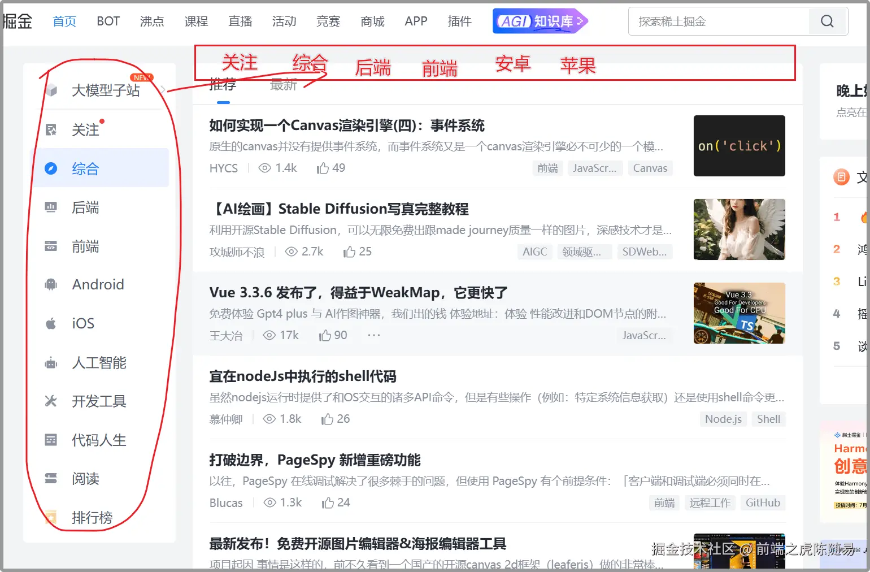Click the 代码人生 sidebar icon

coord(50,440)
